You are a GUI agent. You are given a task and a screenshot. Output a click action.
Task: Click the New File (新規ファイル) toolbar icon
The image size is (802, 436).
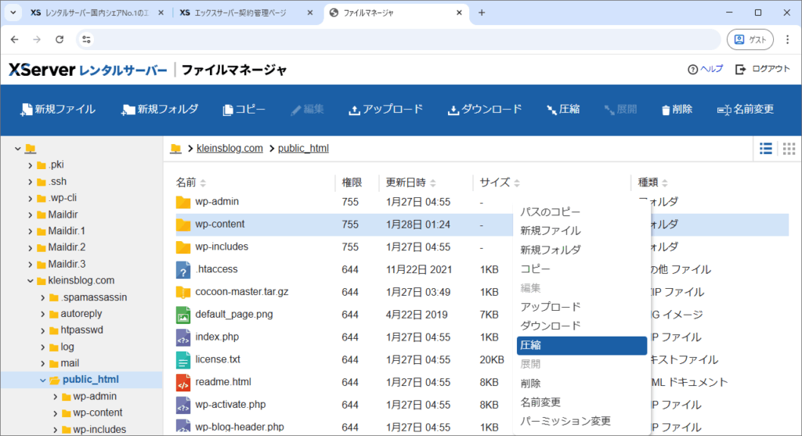point(26,110)
